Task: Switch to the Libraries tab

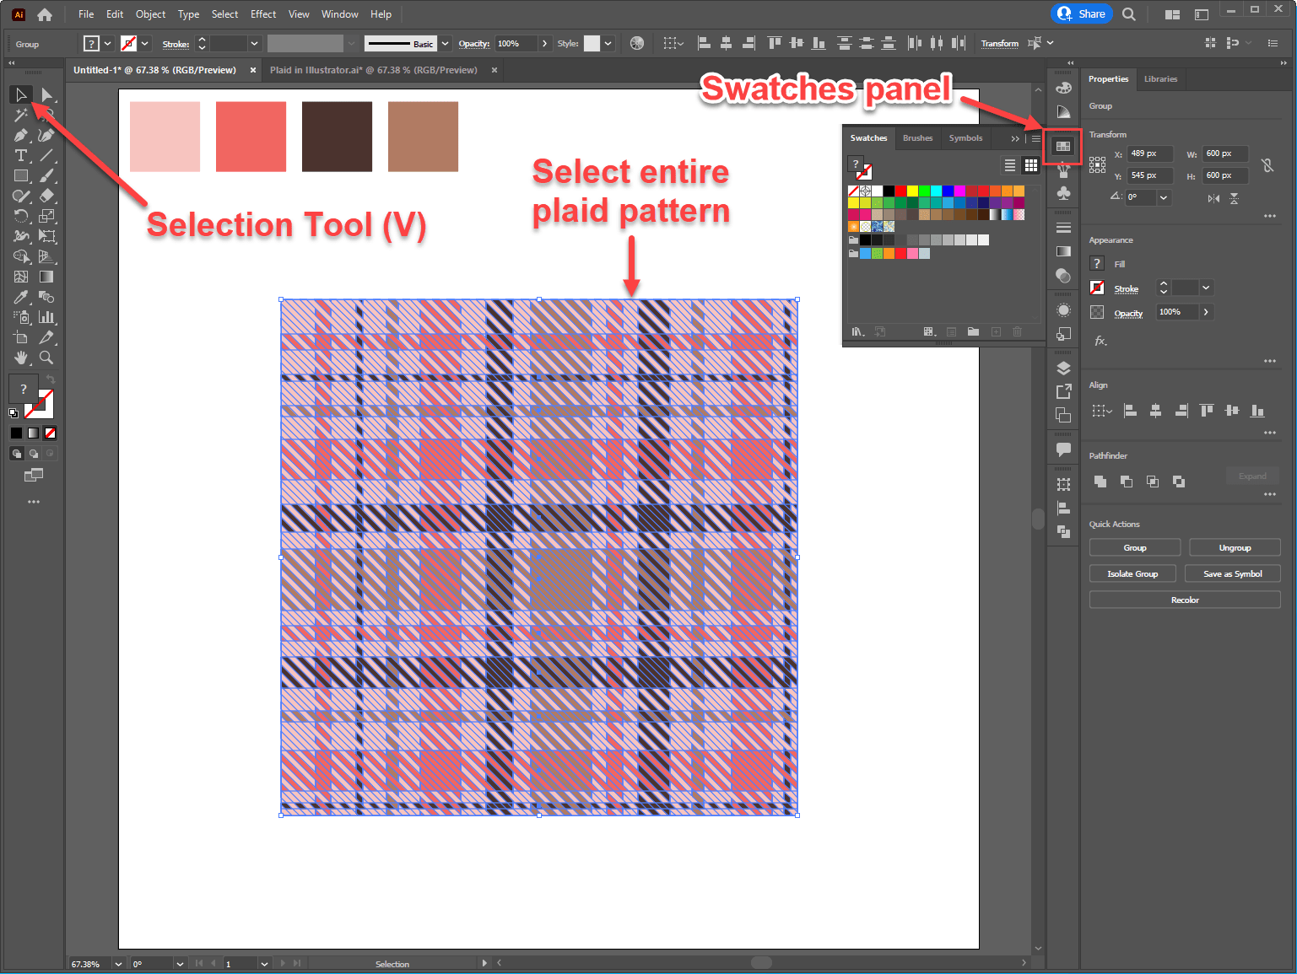Action: [x=1160, y=79]
